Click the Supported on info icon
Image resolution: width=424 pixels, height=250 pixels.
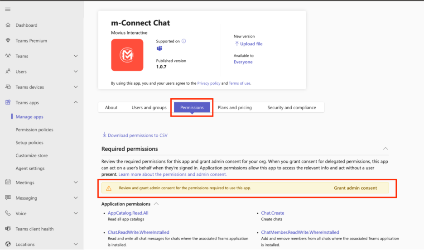point(183,41)
